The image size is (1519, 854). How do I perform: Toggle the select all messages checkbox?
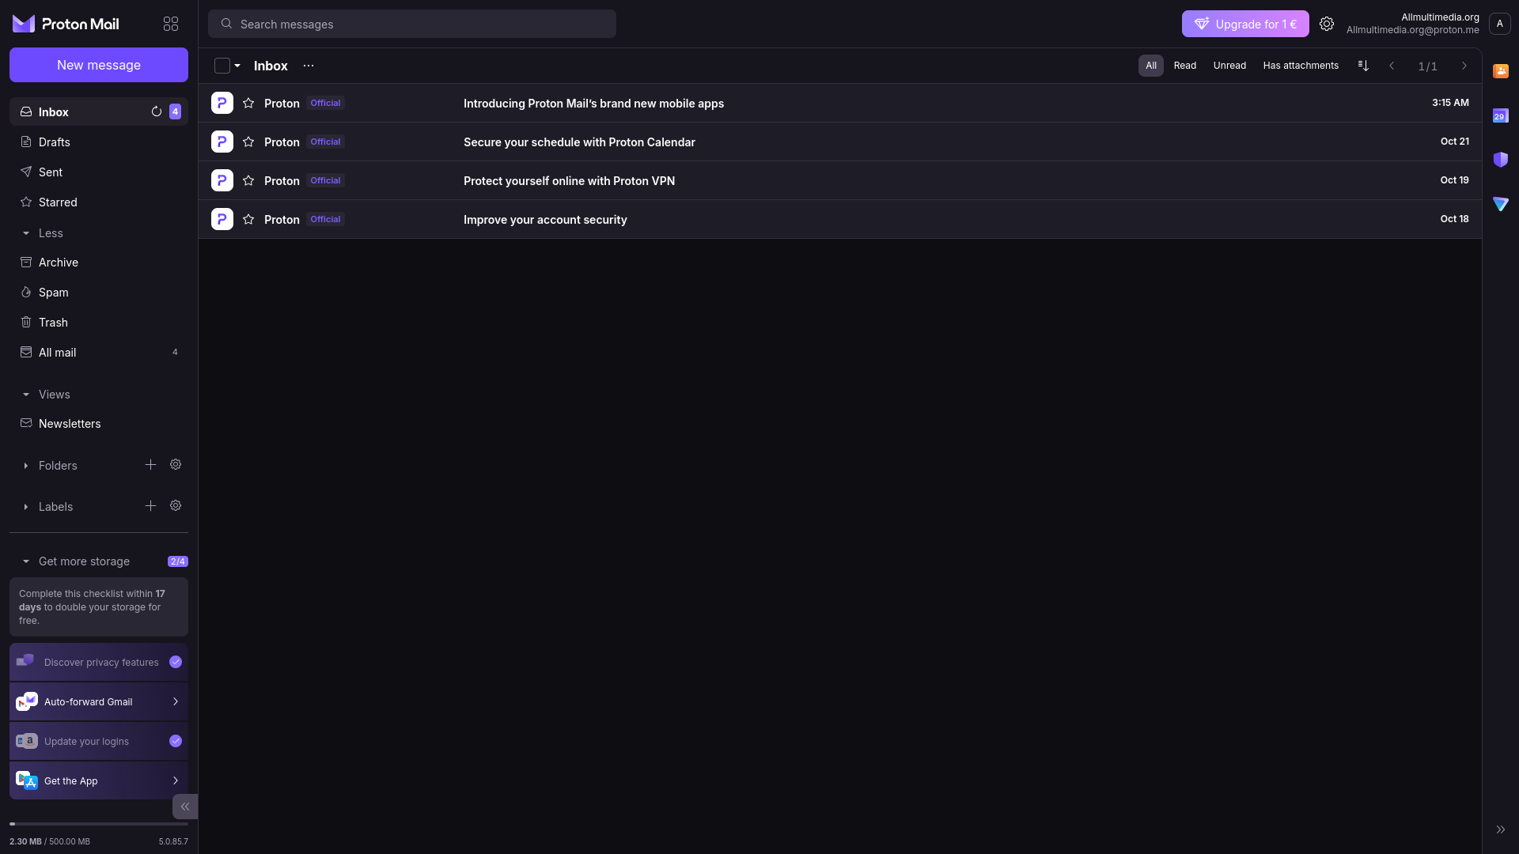222,66
